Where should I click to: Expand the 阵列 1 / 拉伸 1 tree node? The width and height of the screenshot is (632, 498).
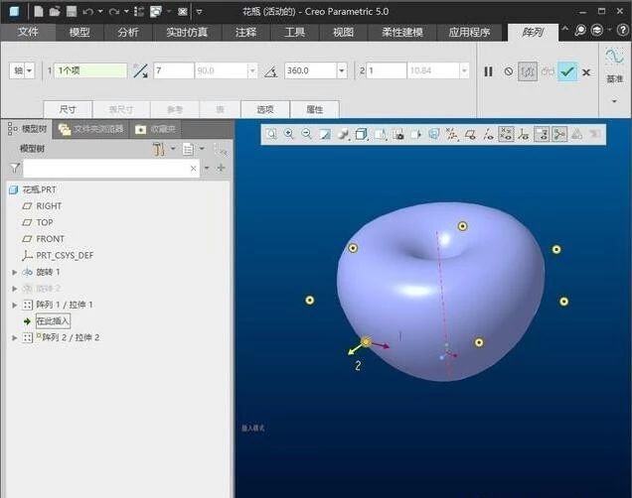click(14, 305)
